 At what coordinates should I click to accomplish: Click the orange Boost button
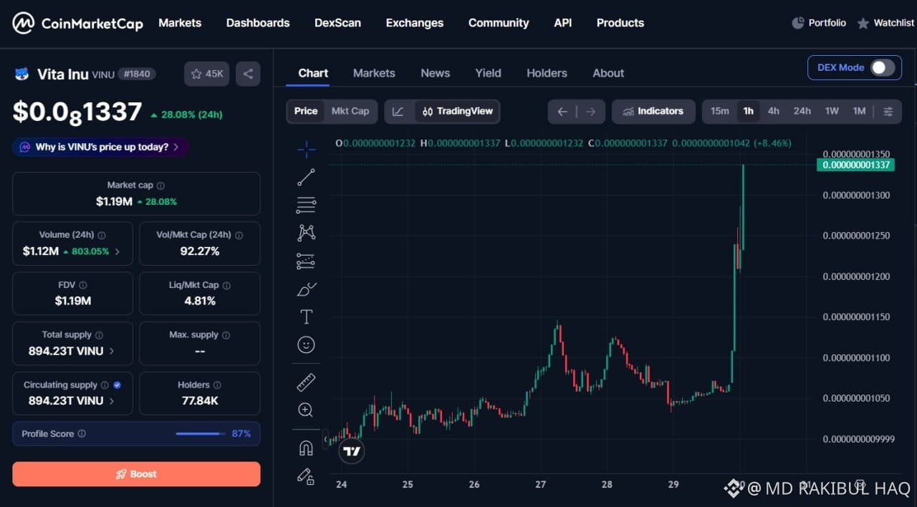tap(136, 474)
